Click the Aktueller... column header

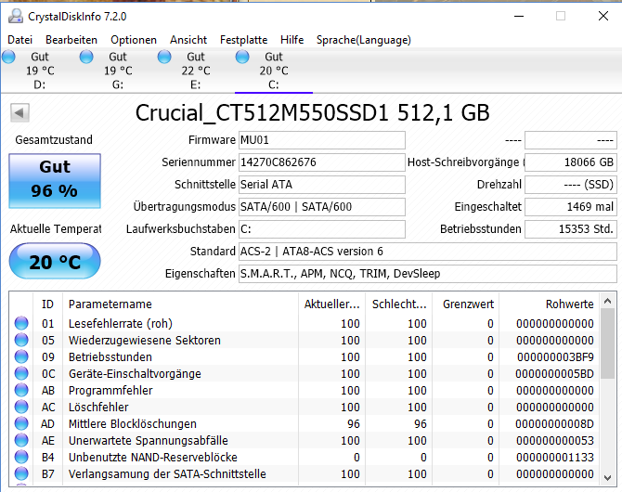pyautogui.click(x=331, y=304)
